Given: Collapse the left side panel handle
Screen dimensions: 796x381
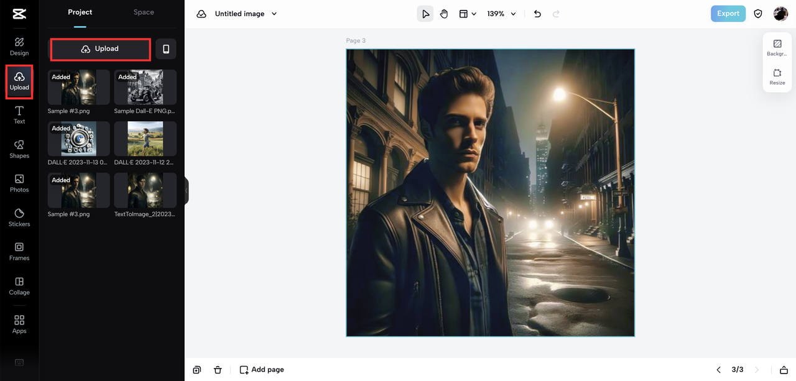Looking at the screenshot, I should coord(186,190).
